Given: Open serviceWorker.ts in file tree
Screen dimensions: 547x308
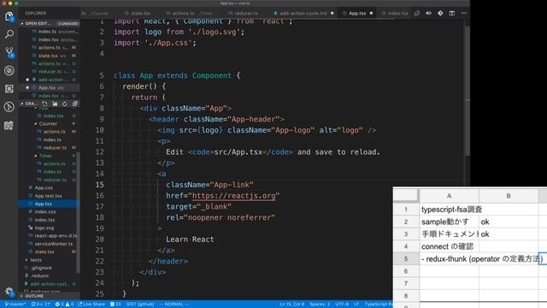Looking at the screenshot, I should point(49,244).
